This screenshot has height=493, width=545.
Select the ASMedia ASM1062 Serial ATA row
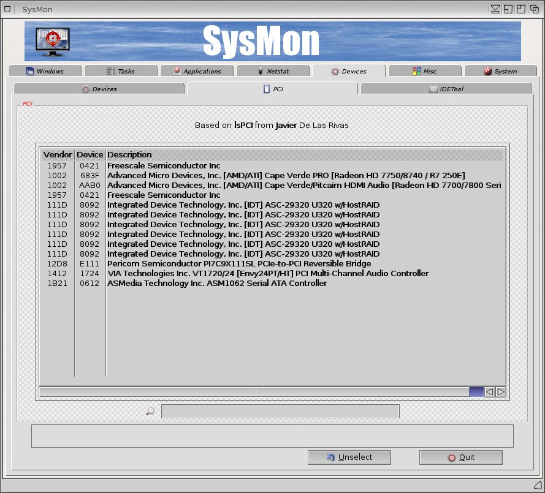(272, 283)
